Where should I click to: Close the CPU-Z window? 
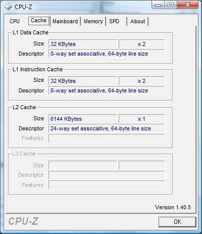pyautogui.click(x=187, y=5)
